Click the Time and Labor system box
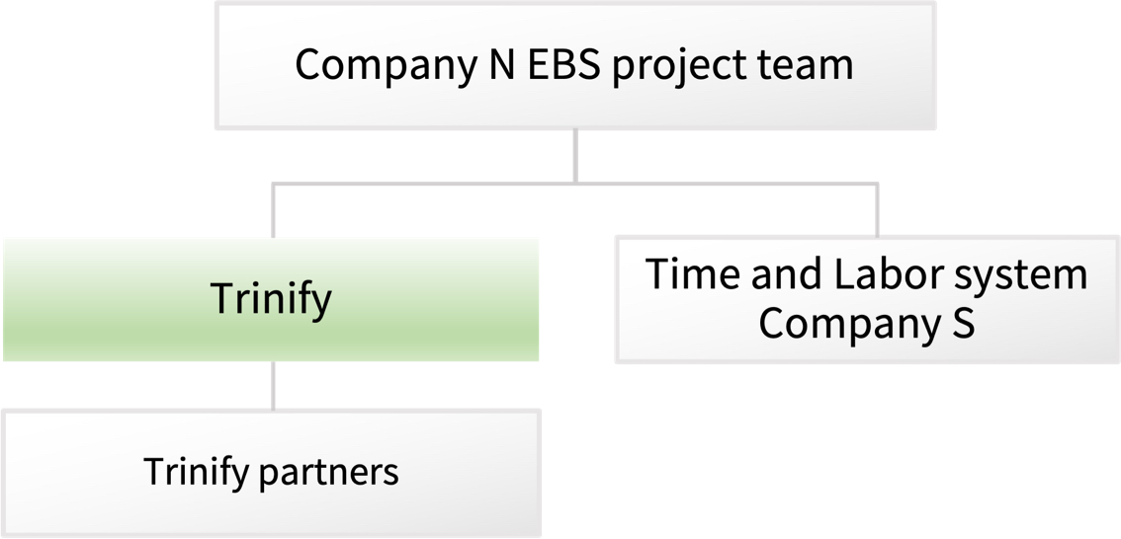The width and height of the screenshot is (1121, 539). [867, 299]
